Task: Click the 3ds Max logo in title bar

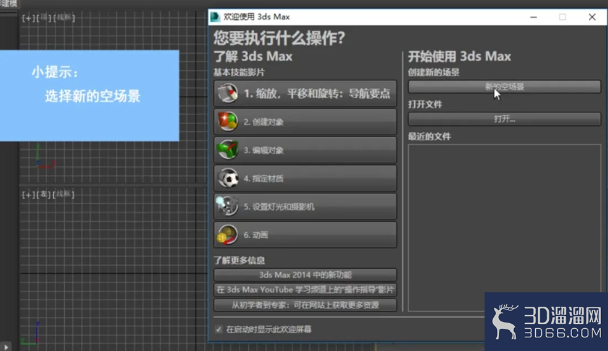Action: 215,17
